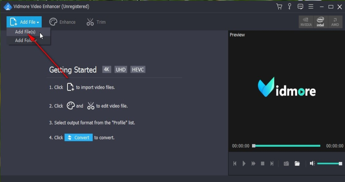
Task: Click the register key icon
Action: pyautogui.click(x=290, y=6)
